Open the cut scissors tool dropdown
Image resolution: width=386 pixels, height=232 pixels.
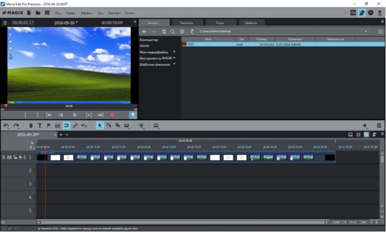pos(141,126)
